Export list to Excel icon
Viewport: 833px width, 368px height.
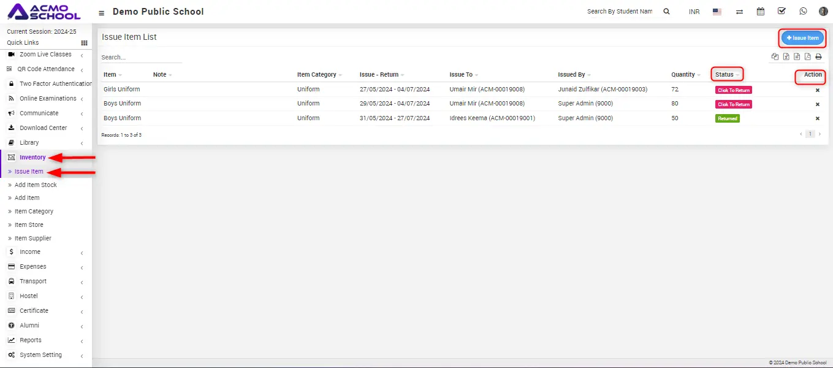(786, 57)
